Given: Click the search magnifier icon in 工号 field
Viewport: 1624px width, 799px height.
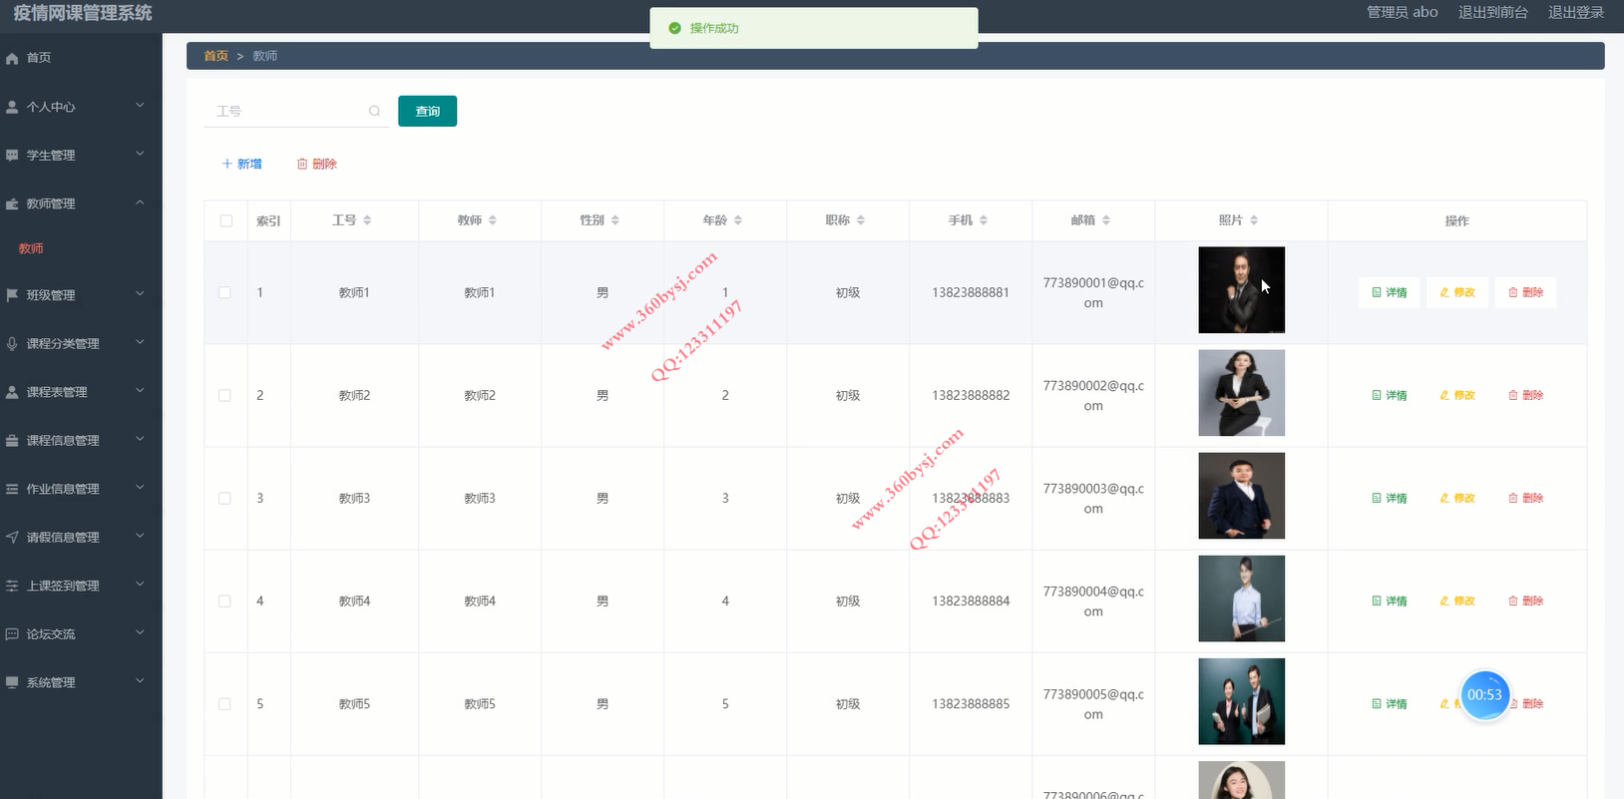Looking at the screenshot, I should click(x=374, y=111).
